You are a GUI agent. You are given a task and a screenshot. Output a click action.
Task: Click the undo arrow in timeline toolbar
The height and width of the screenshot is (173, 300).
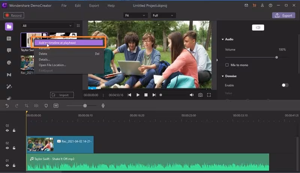click(7, 106)
